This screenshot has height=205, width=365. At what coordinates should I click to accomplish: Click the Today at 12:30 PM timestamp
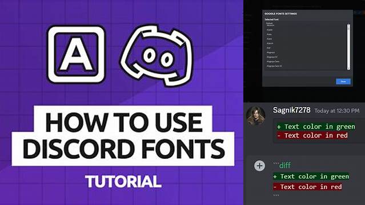click(x=337, y=110)
